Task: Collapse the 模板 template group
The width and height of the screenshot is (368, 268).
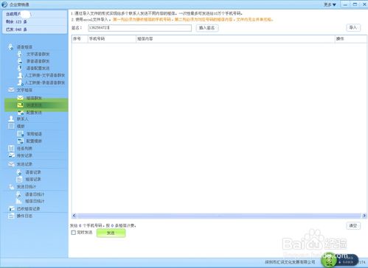Action: [x=21, y=126]
